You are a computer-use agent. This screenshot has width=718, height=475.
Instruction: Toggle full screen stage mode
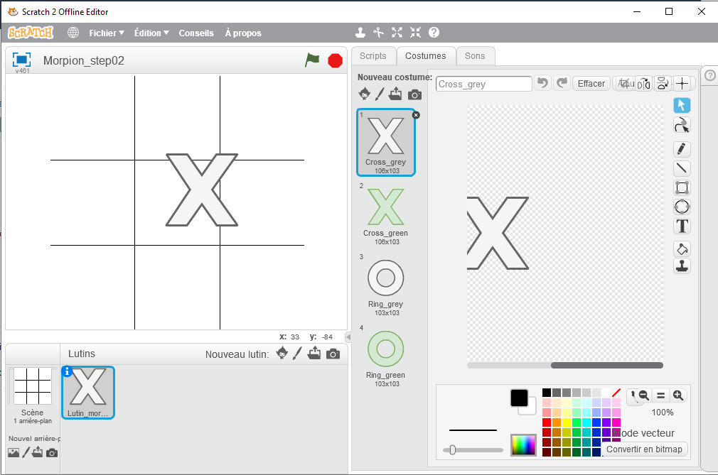21,60
